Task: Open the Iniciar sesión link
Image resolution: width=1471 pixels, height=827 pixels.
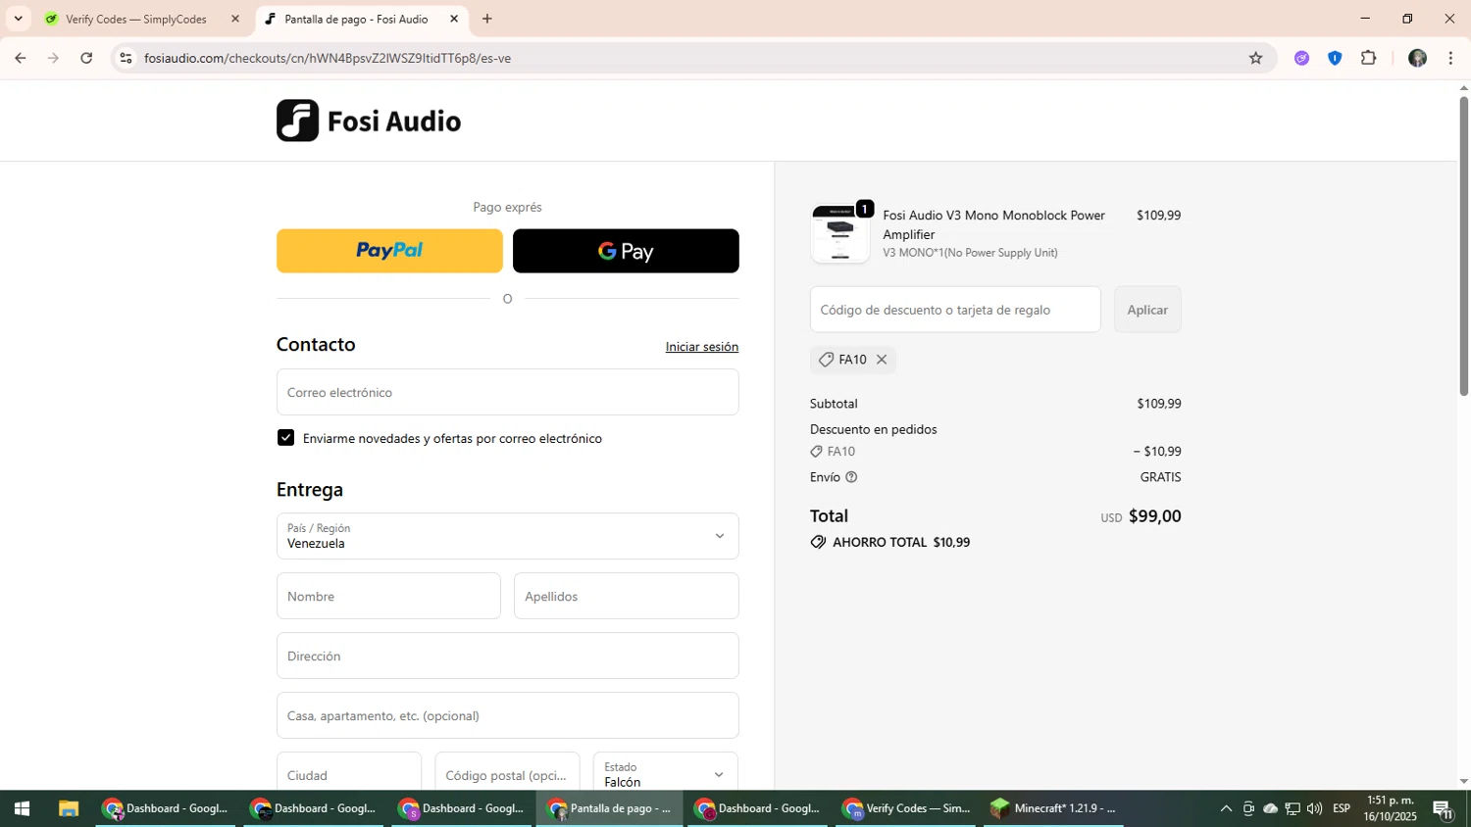Action: pyautogui.click(x=702, y=347)
